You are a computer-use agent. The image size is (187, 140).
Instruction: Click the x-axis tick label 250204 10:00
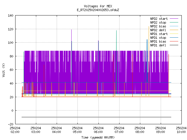pos(181,130)
